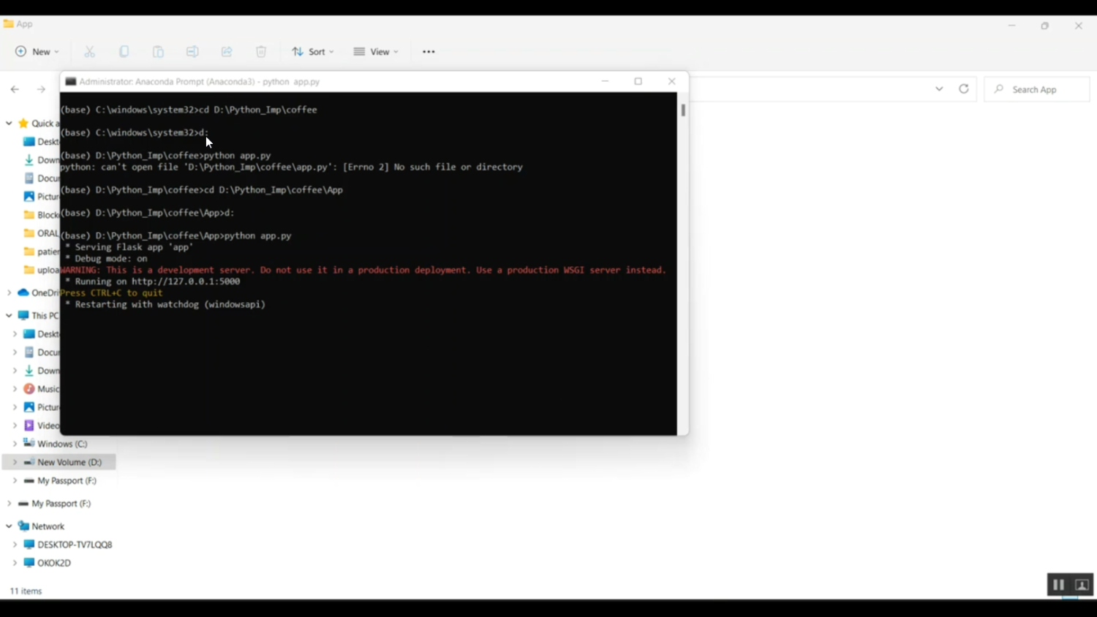The width and height of the screenshot is (1097, 617).
Task: Close the Anaconda Prompt window
Action: (x=672, y=82)
